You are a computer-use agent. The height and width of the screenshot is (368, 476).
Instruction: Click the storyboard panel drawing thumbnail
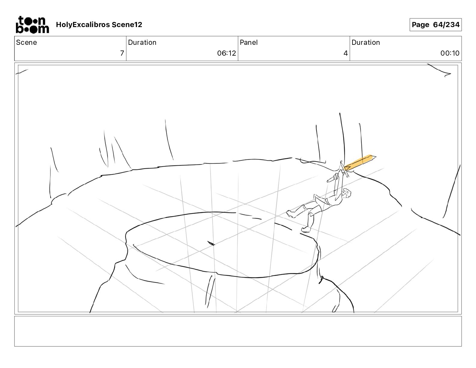238,189
